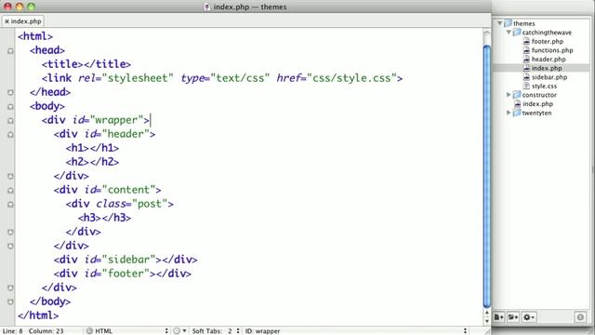
Task: Click the footer.php file icon
Action: [x=526, y=41]
